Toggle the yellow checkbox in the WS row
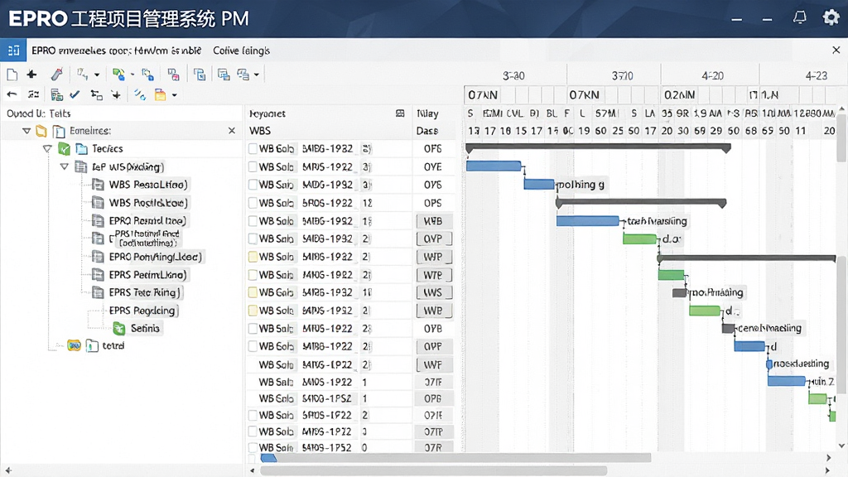The height and width of the screenshot is (477, 848). pyautogui.click(x=253, y=292)
